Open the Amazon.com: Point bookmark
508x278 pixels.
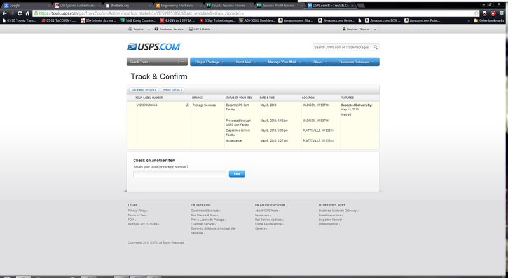click(x=422, y=20)
